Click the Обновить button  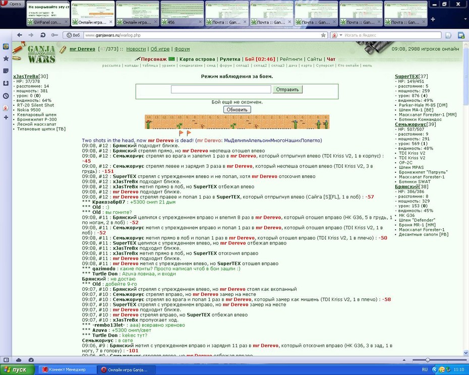point(237,110)
